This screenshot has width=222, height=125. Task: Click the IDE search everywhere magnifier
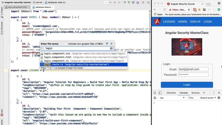tap(148, 2)
